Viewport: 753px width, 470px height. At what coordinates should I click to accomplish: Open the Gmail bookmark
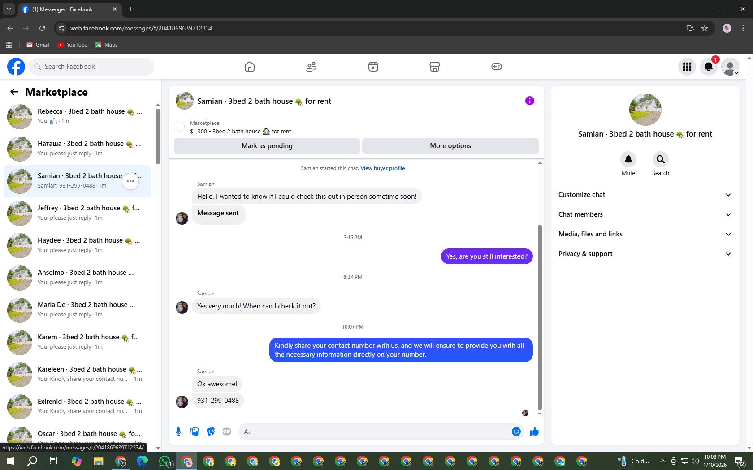click(x=38, y=45)
